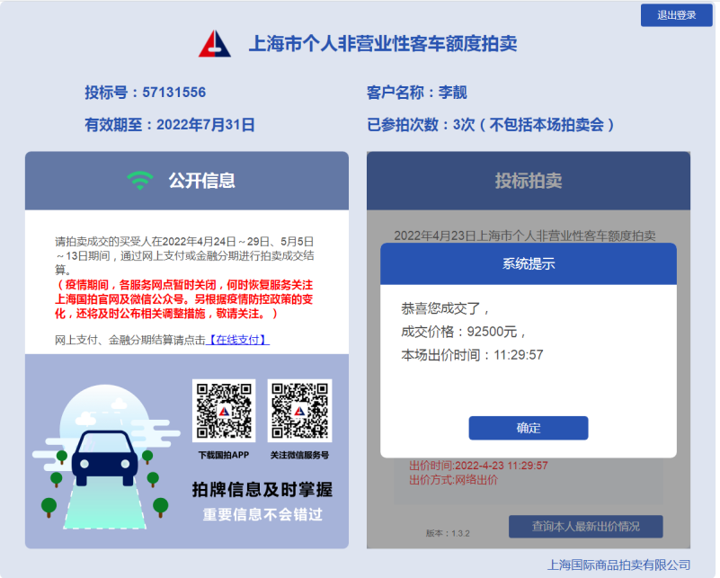
Task: Click the 成交价格：92500元 text
Action: click(463, 332)
